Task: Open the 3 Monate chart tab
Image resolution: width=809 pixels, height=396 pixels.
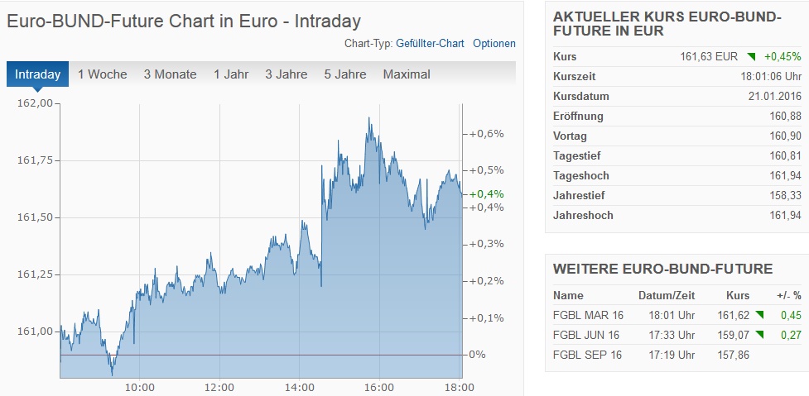Action: (x=170, y=74)
